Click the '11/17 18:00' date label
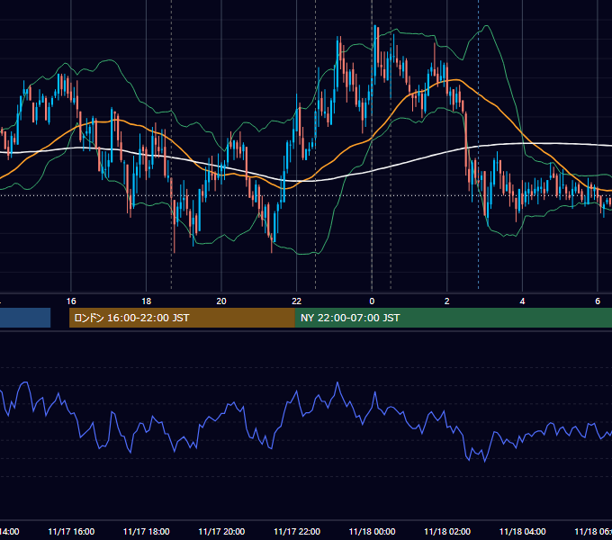 147,532
